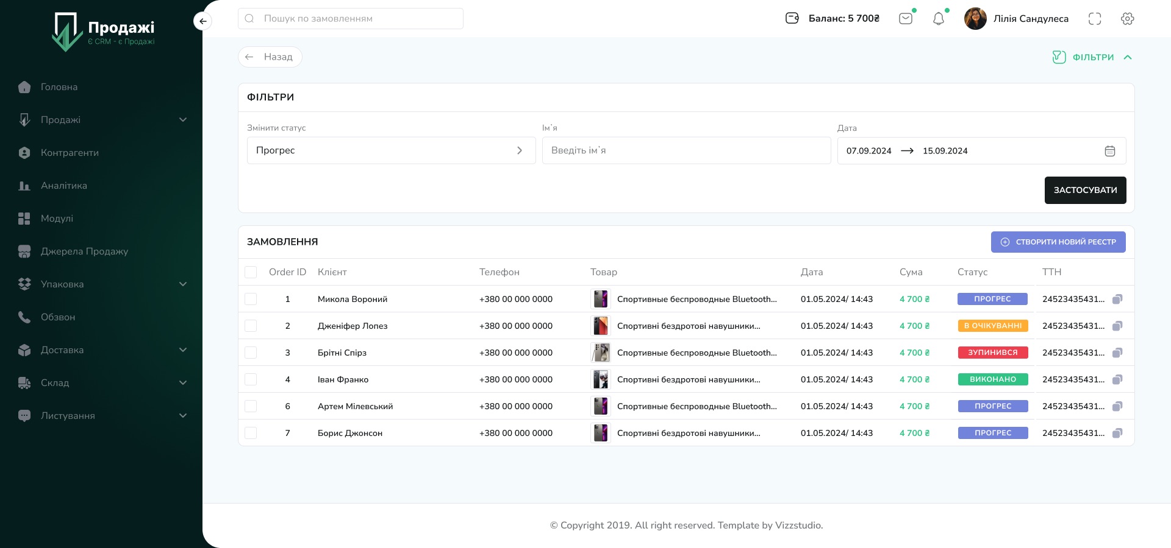The height and width of the screenshot is (548, 1171).
Task: Click the Назад button
Action: tap(270, 57)
